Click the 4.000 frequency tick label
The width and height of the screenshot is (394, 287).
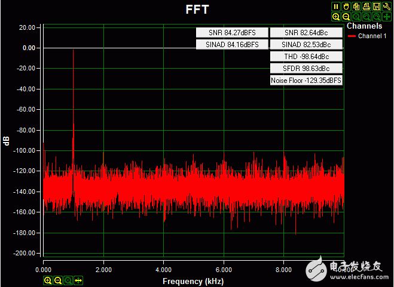click(164, 270)
